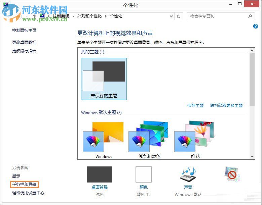Click the window system icon in title bar

5,4
